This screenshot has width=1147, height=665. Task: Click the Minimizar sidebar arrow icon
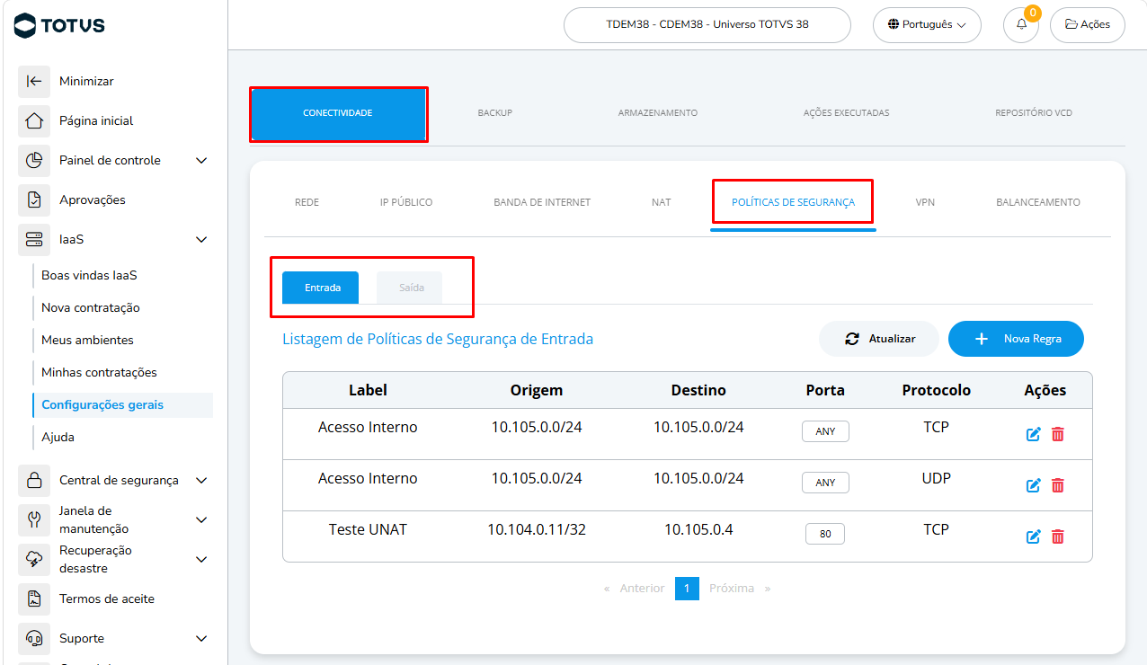pyautogui.click(x=34, y=81)
